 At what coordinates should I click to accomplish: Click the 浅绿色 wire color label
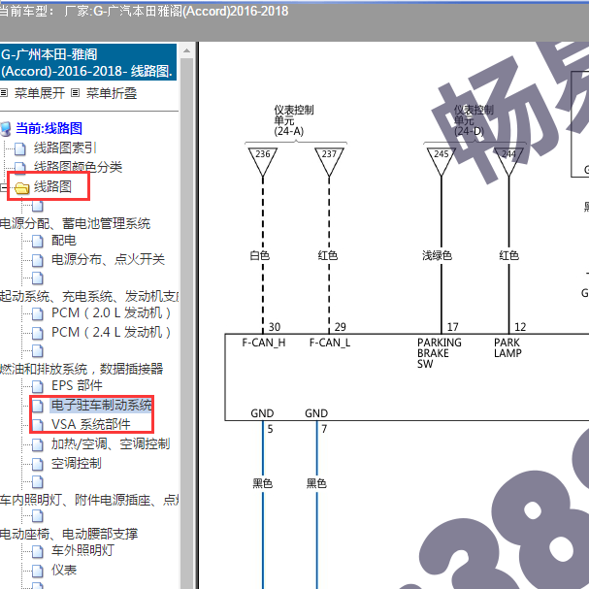(437, 256)
